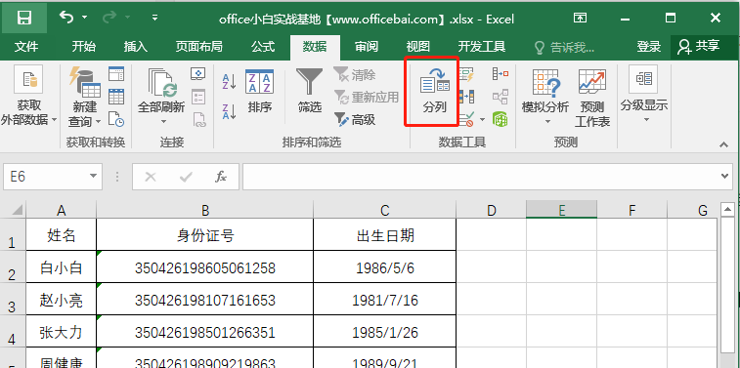Sort descending with the Z-A icon
Viewport: 740px width, 368px height.
230,111
